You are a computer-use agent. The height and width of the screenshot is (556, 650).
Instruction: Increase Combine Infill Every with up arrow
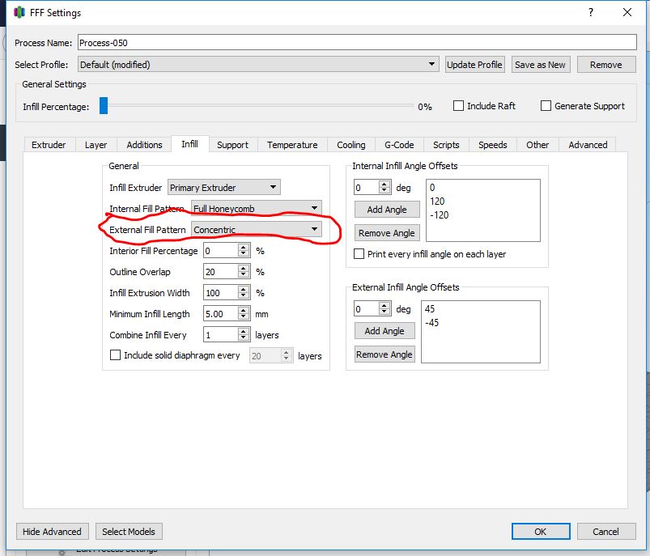(x=244, y=331)
